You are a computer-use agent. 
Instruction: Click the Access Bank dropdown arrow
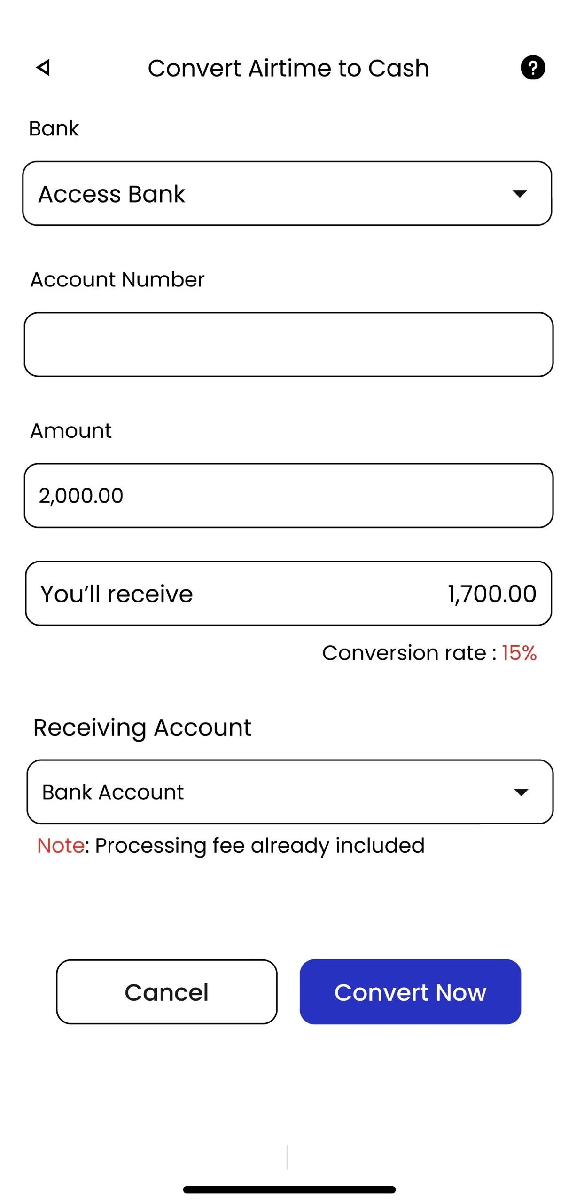click(x=519, y=193)
